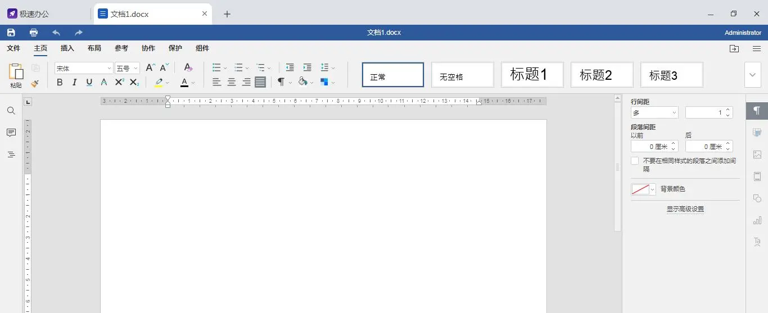Open the view settings hamburger icon
This screenshot has height=313, width=768.
(x=757, y=48)
